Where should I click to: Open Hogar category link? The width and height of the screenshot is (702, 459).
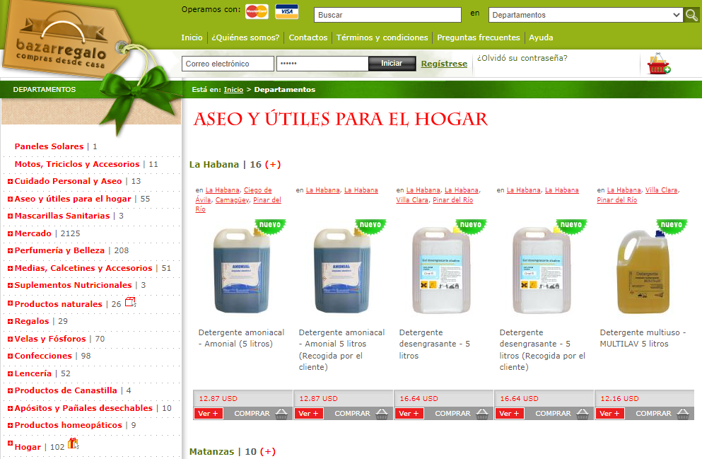tap(28, 447)
